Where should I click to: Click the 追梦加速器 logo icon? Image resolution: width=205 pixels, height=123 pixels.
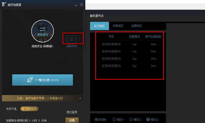point(4,4)
